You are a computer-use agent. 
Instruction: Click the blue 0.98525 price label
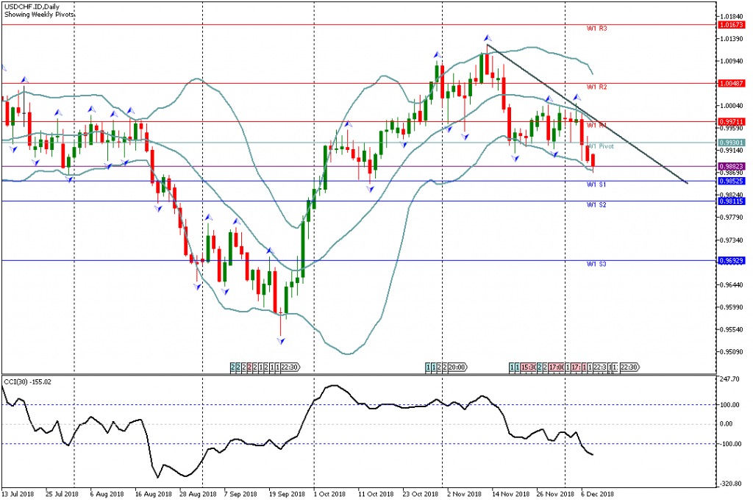(732, 181)
